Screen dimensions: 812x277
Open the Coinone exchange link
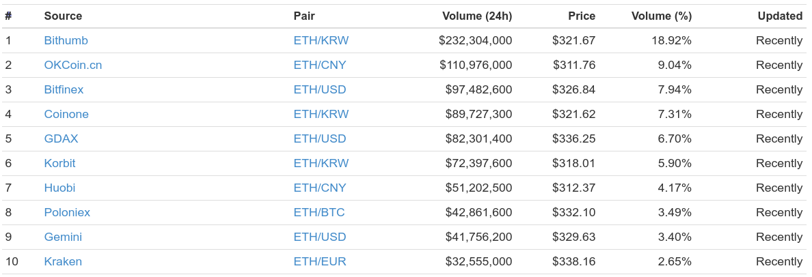[x=66, y=114]
